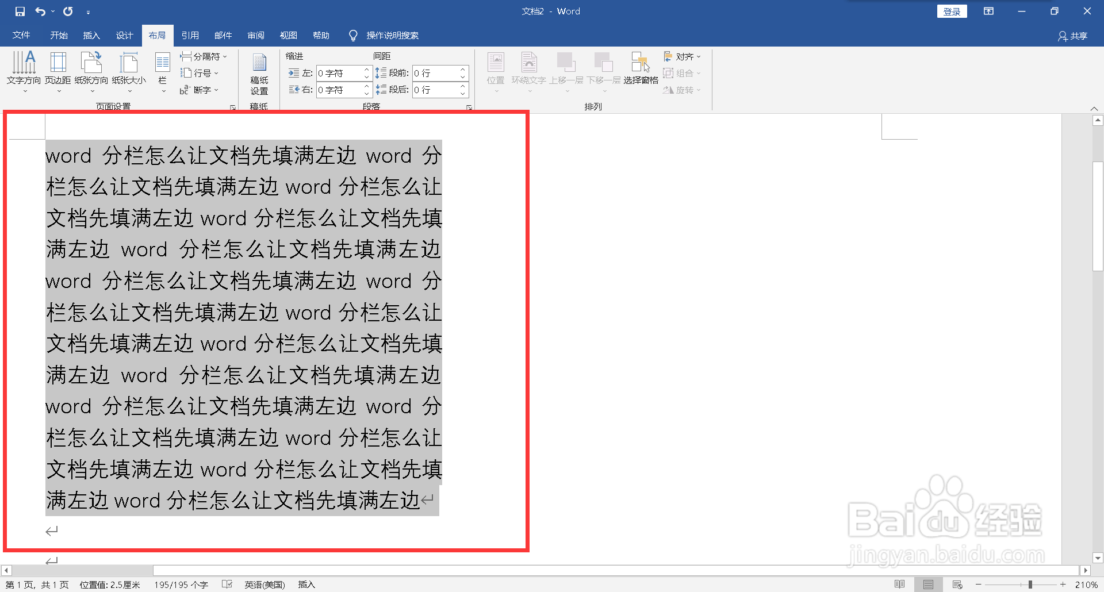Undo the last action
Image resolution: width=1104 pixels, height=592 pixels.
coord(40,11)
